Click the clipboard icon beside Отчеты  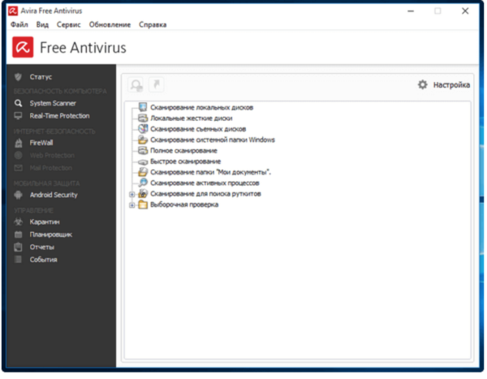pos(19,247)
